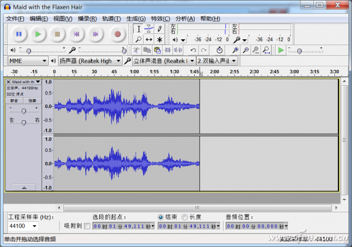Select the Multi-tool asterisk mode
Image resolution: width=352 pixels, height=247 pixels.
(x=160, y=39)
